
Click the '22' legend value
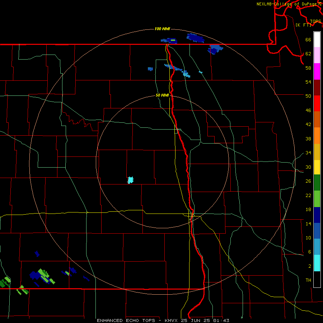click(308, 196)
